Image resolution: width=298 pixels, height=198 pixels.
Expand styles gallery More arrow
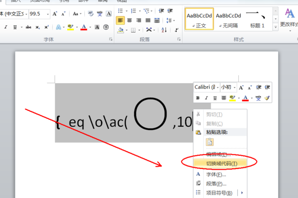tap(275, 27)
